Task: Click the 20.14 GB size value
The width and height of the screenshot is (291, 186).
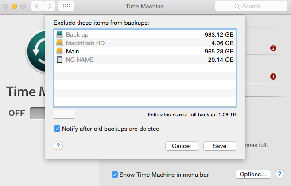Action: coord(221,60)
